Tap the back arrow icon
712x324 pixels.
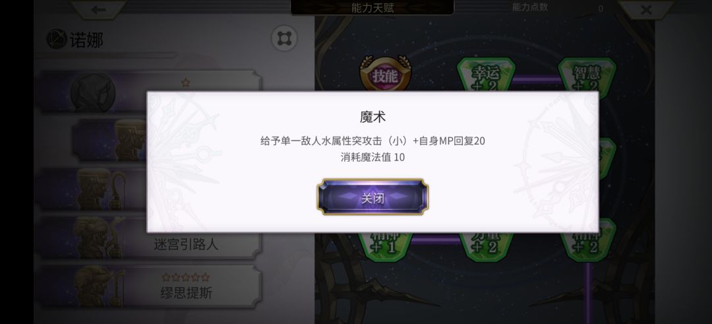[x=98, y=9]
